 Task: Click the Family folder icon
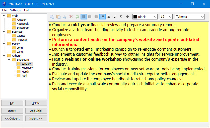(x=9, y=44)
